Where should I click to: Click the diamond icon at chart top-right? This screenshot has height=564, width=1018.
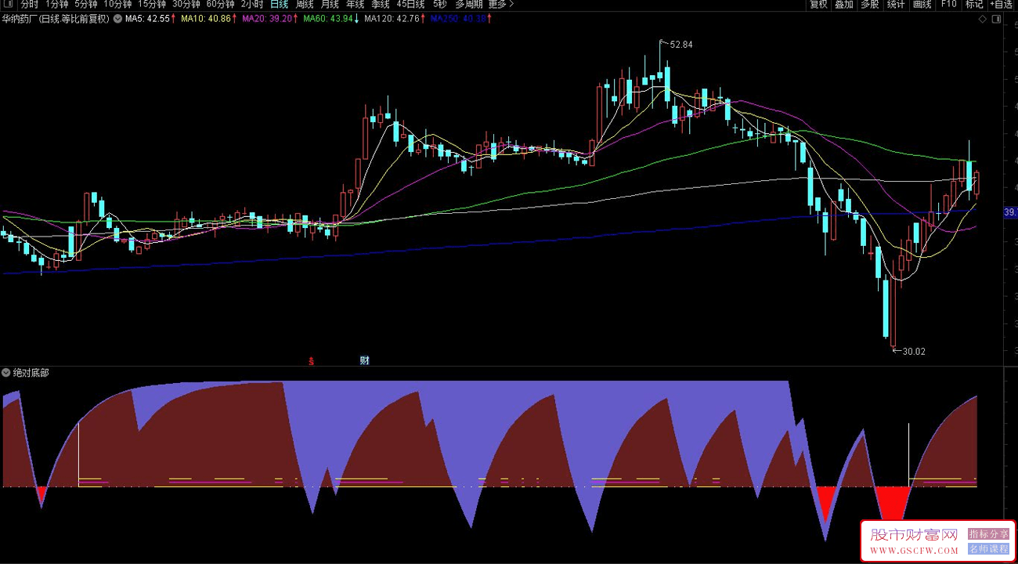(982, 19)
